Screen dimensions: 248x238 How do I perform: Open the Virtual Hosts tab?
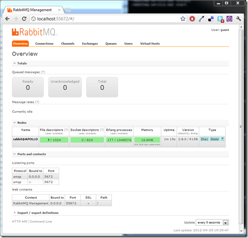[x=150, y=44]
